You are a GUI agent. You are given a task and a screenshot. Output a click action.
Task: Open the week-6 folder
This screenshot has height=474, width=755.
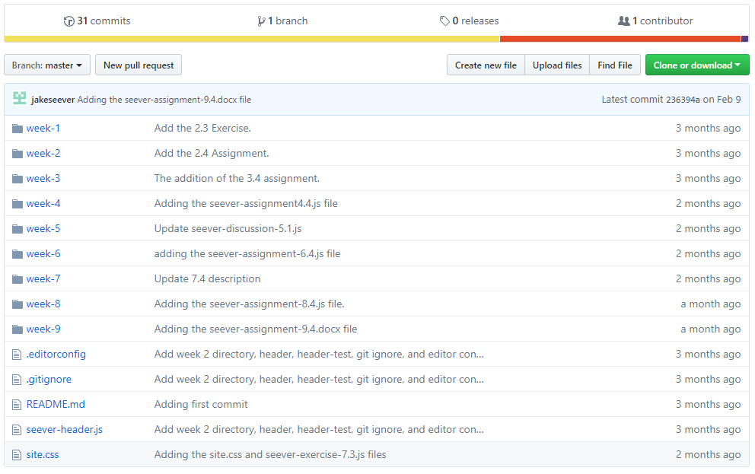click(x=43, y=253)
